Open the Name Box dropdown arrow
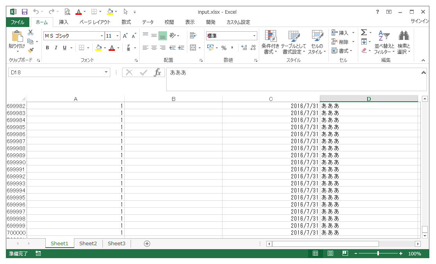Image resolution: width=436 pixels, height=264 pixels. (x=106, y=72)
